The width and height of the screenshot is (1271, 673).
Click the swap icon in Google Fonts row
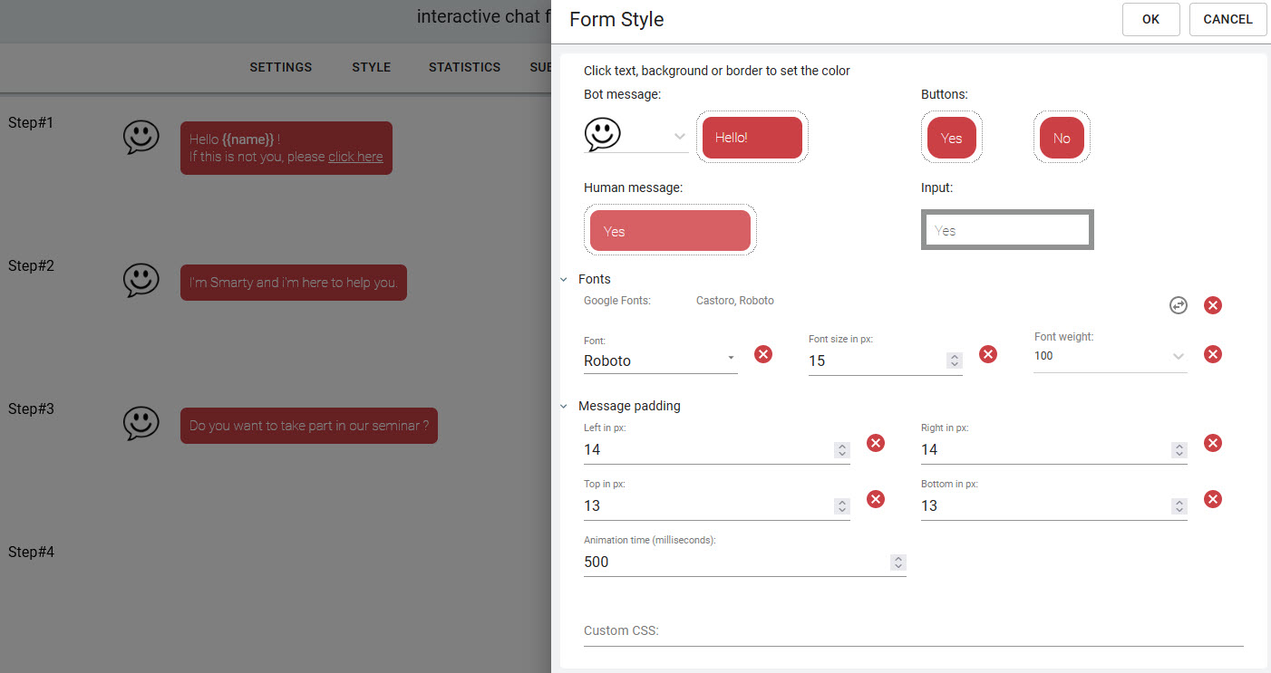coord(1178,305)
